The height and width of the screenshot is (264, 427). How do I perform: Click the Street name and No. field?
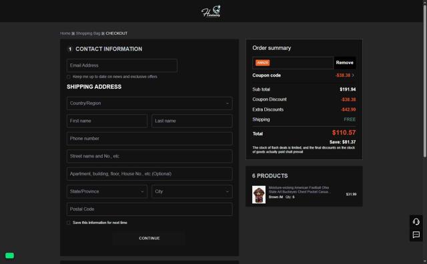pos(149,156)
